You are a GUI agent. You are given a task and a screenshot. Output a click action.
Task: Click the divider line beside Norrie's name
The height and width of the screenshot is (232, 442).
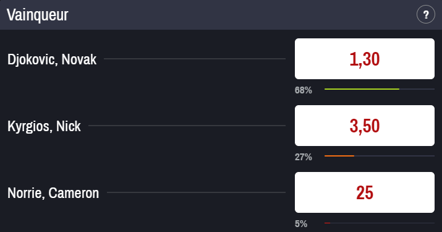click(x=196, y=192)
